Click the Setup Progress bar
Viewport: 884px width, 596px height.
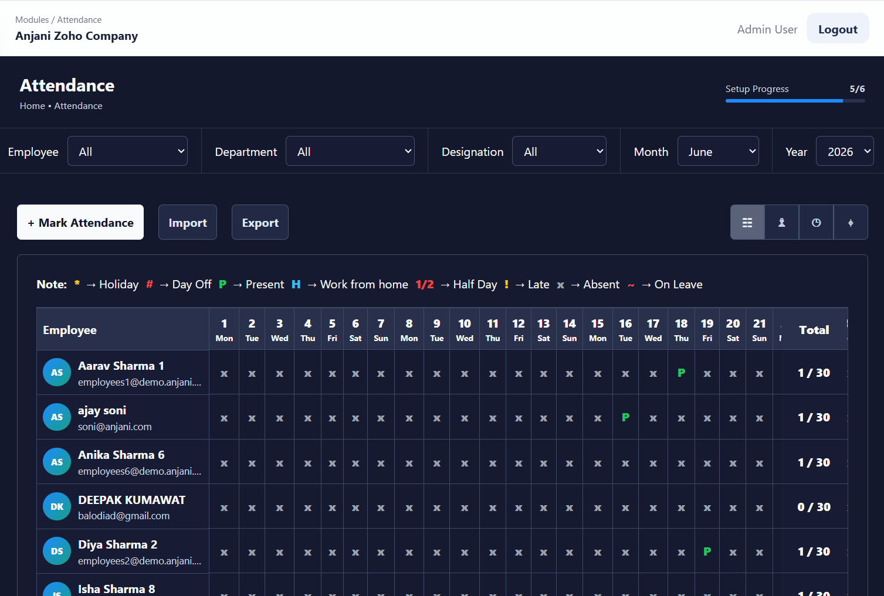click(795, 101)
